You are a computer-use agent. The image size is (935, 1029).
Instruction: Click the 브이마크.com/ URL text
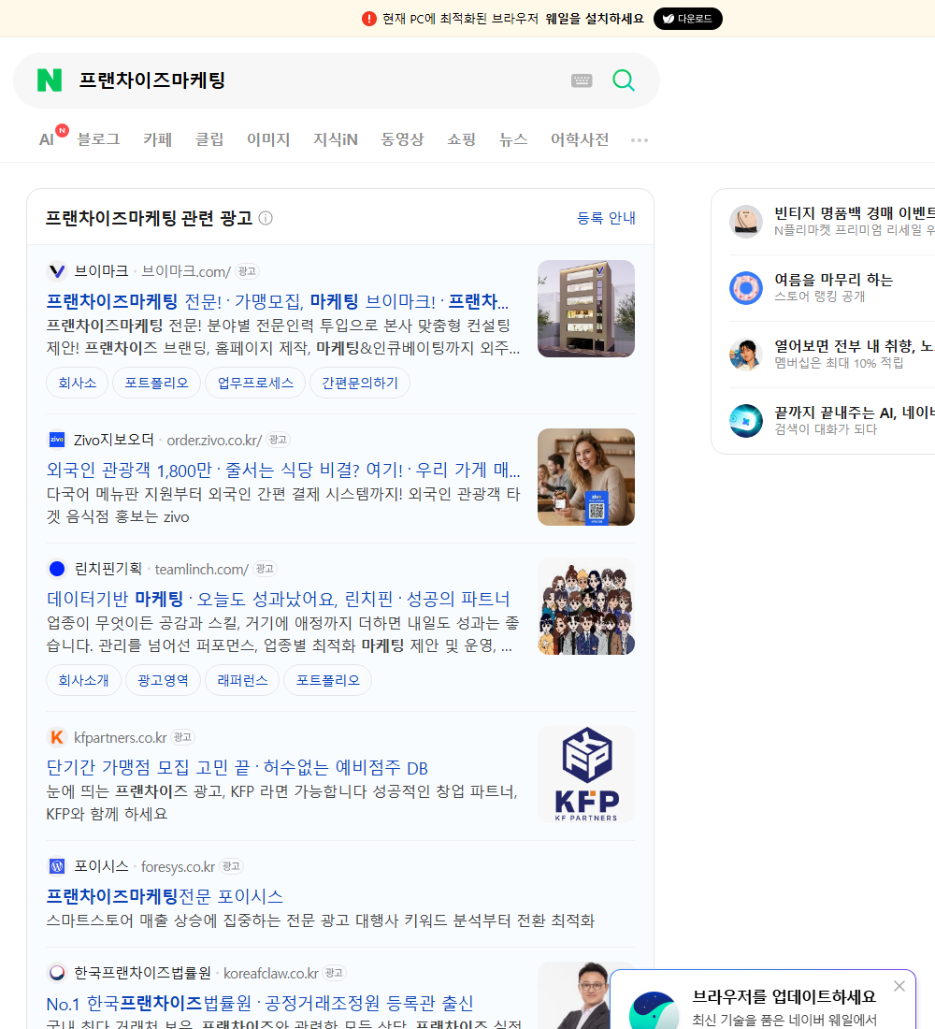click(x=186, y=271)
